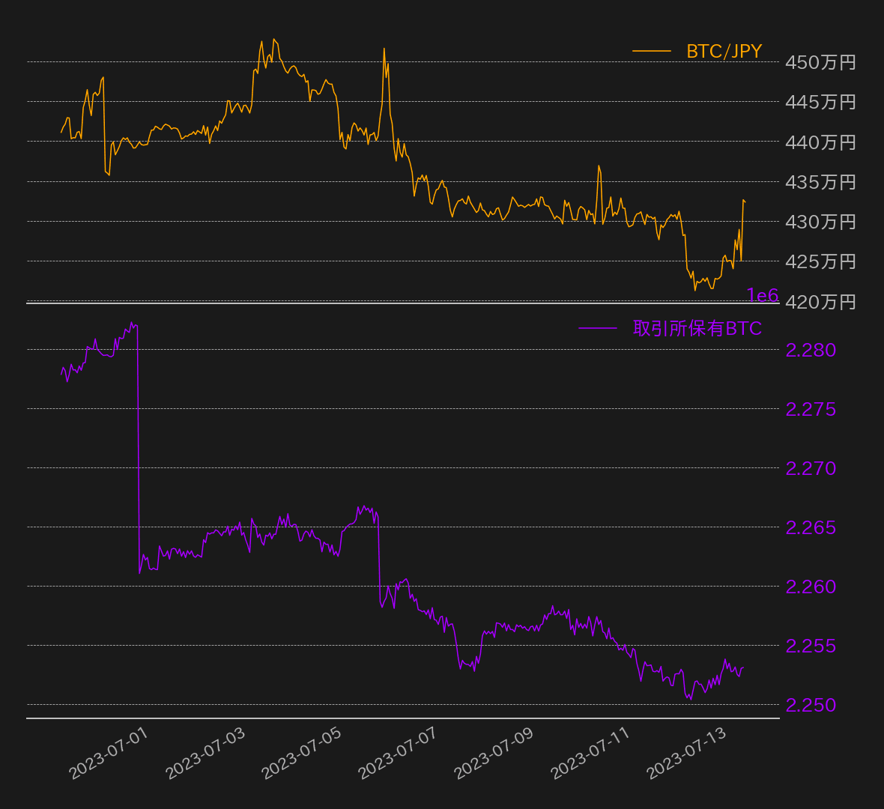
Task: Select the 2023-07-05 date label
Action: click(x=301, y=754)
